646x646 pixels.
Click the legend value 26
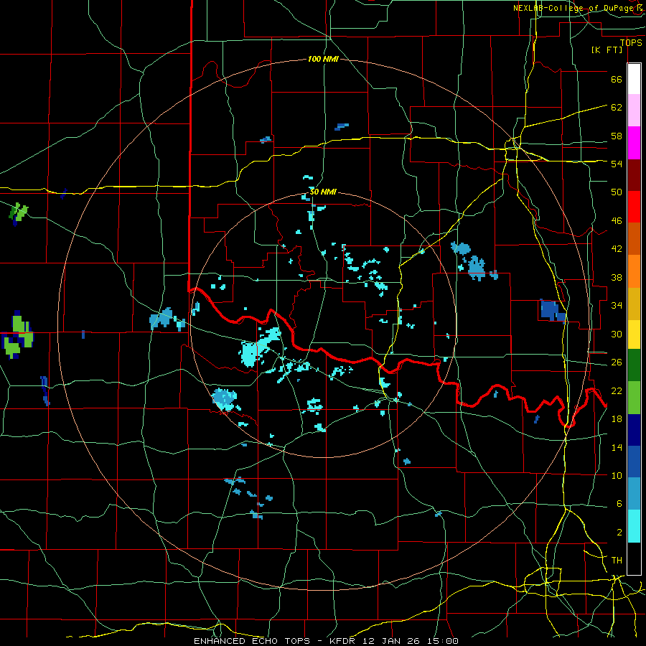[617, 362]
